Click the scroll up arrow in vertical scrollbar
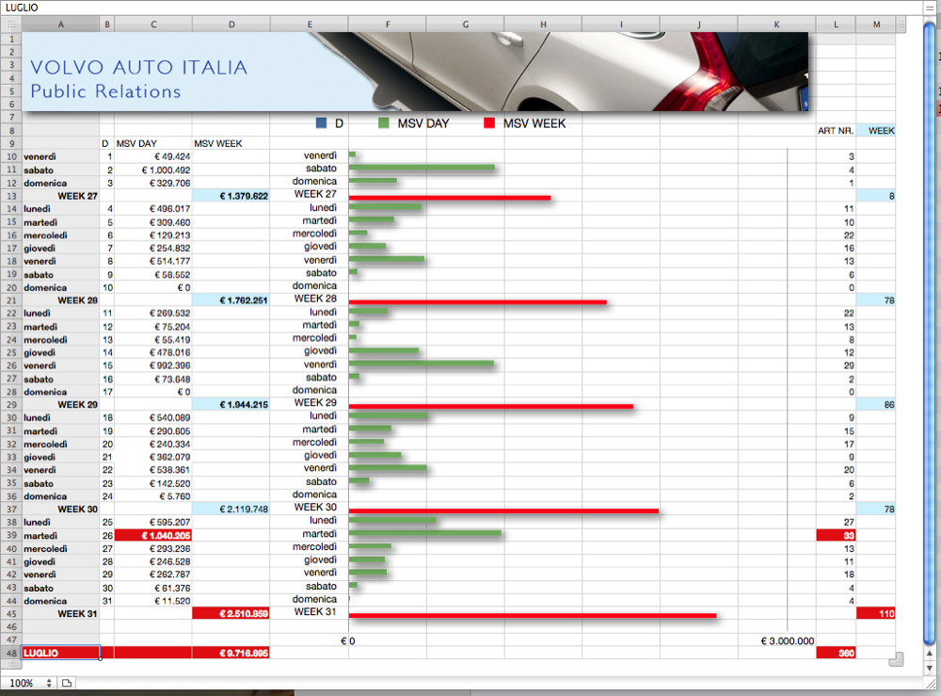 coord(931,655)
